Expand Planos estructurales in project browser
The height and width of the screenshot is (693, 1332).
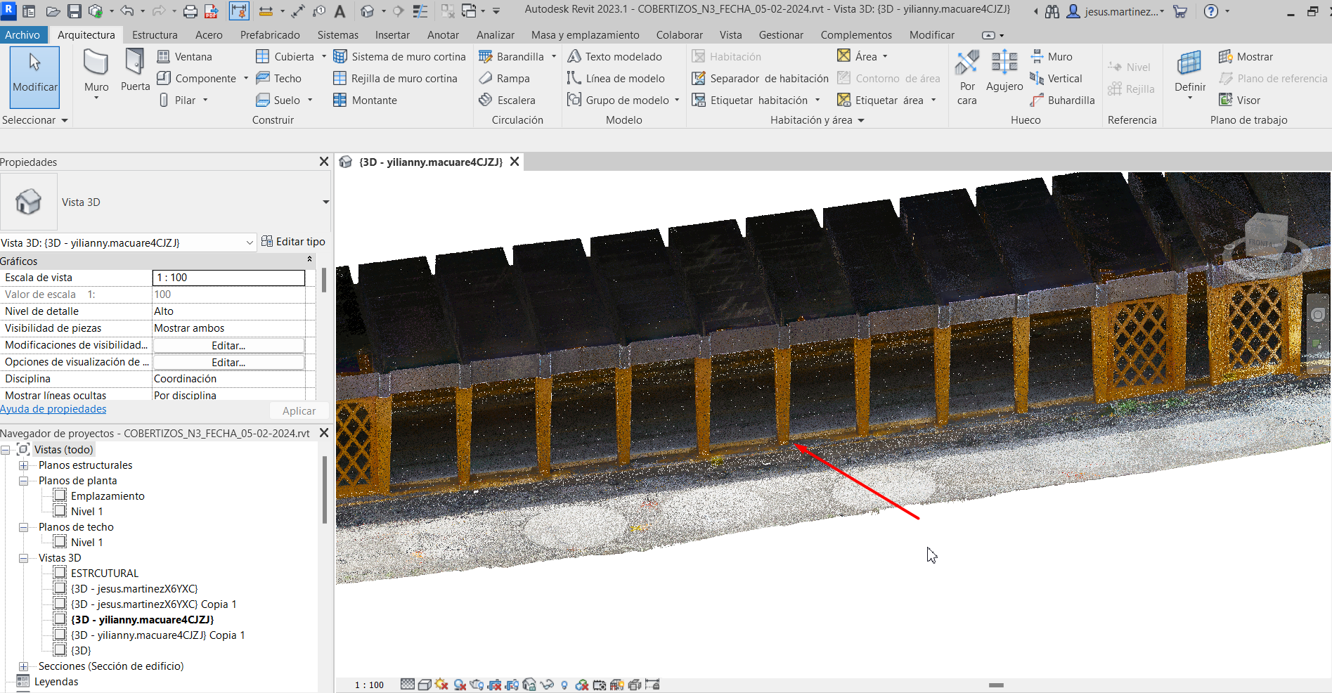24,465
